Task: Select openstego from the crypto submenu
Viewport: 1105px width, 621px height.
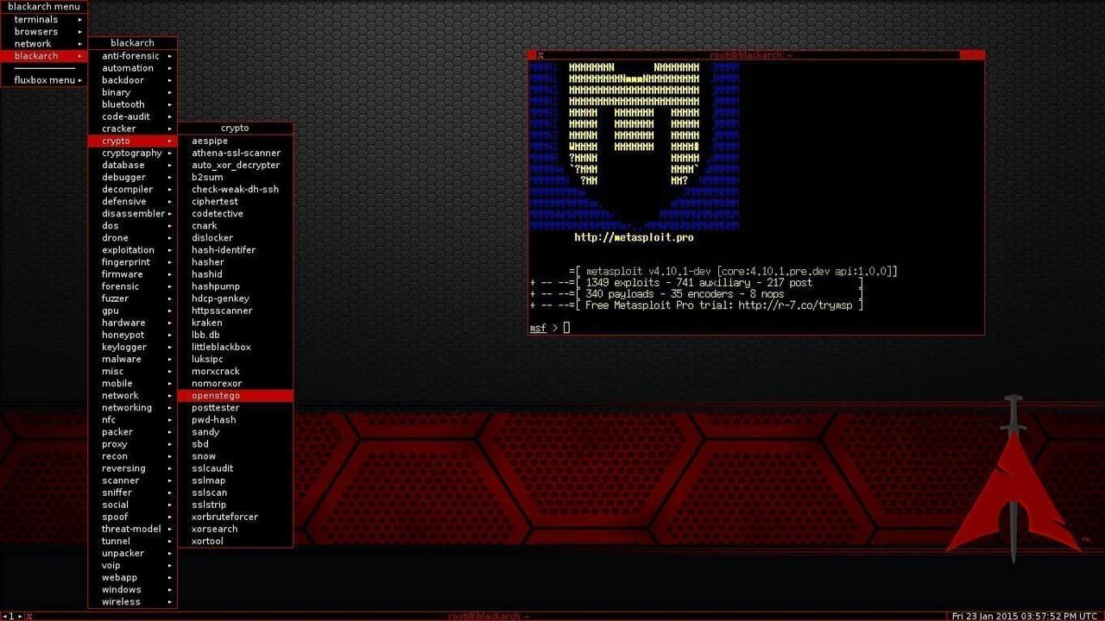Action: click(x=215, y=395)
